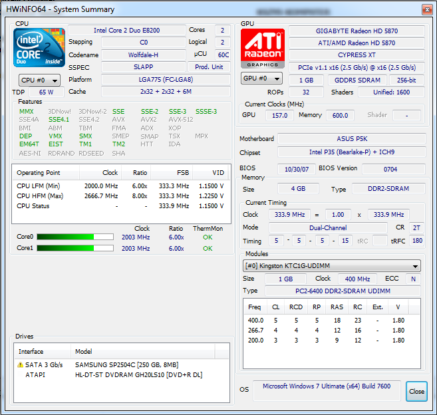The image size is (437, 415).
Task: Click the Intel Core 2 Duo E8200 name field
Action: pos(127,31)
